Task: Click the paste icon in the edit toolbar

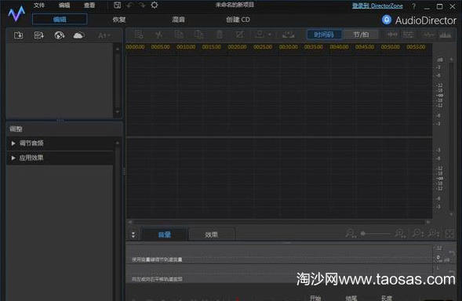Action: (x=199, y=34)
